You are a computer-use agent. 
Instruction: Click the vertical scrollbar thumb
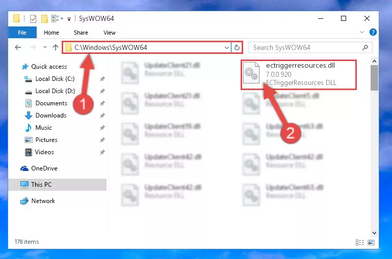(374, 78)
